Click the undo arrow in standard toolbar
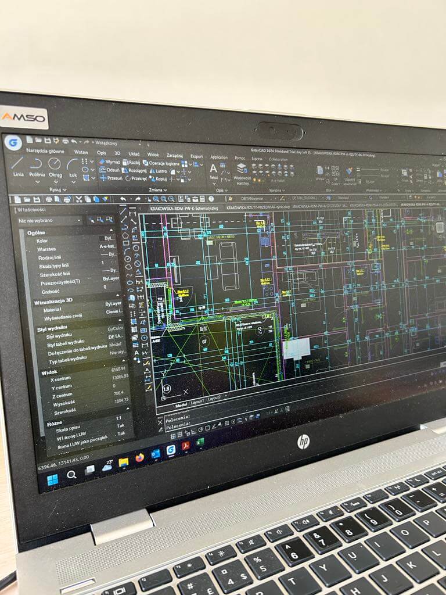The image size is (446, 595). [x=123, y=199]
